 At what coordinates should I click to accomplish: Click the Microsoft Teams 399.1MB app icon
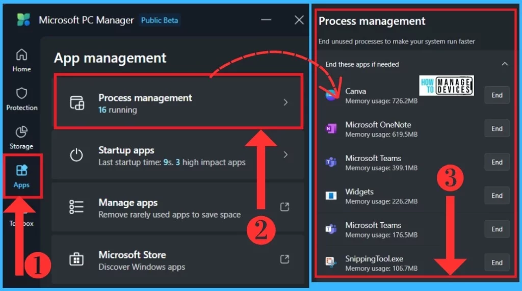(x=331, y=162)
